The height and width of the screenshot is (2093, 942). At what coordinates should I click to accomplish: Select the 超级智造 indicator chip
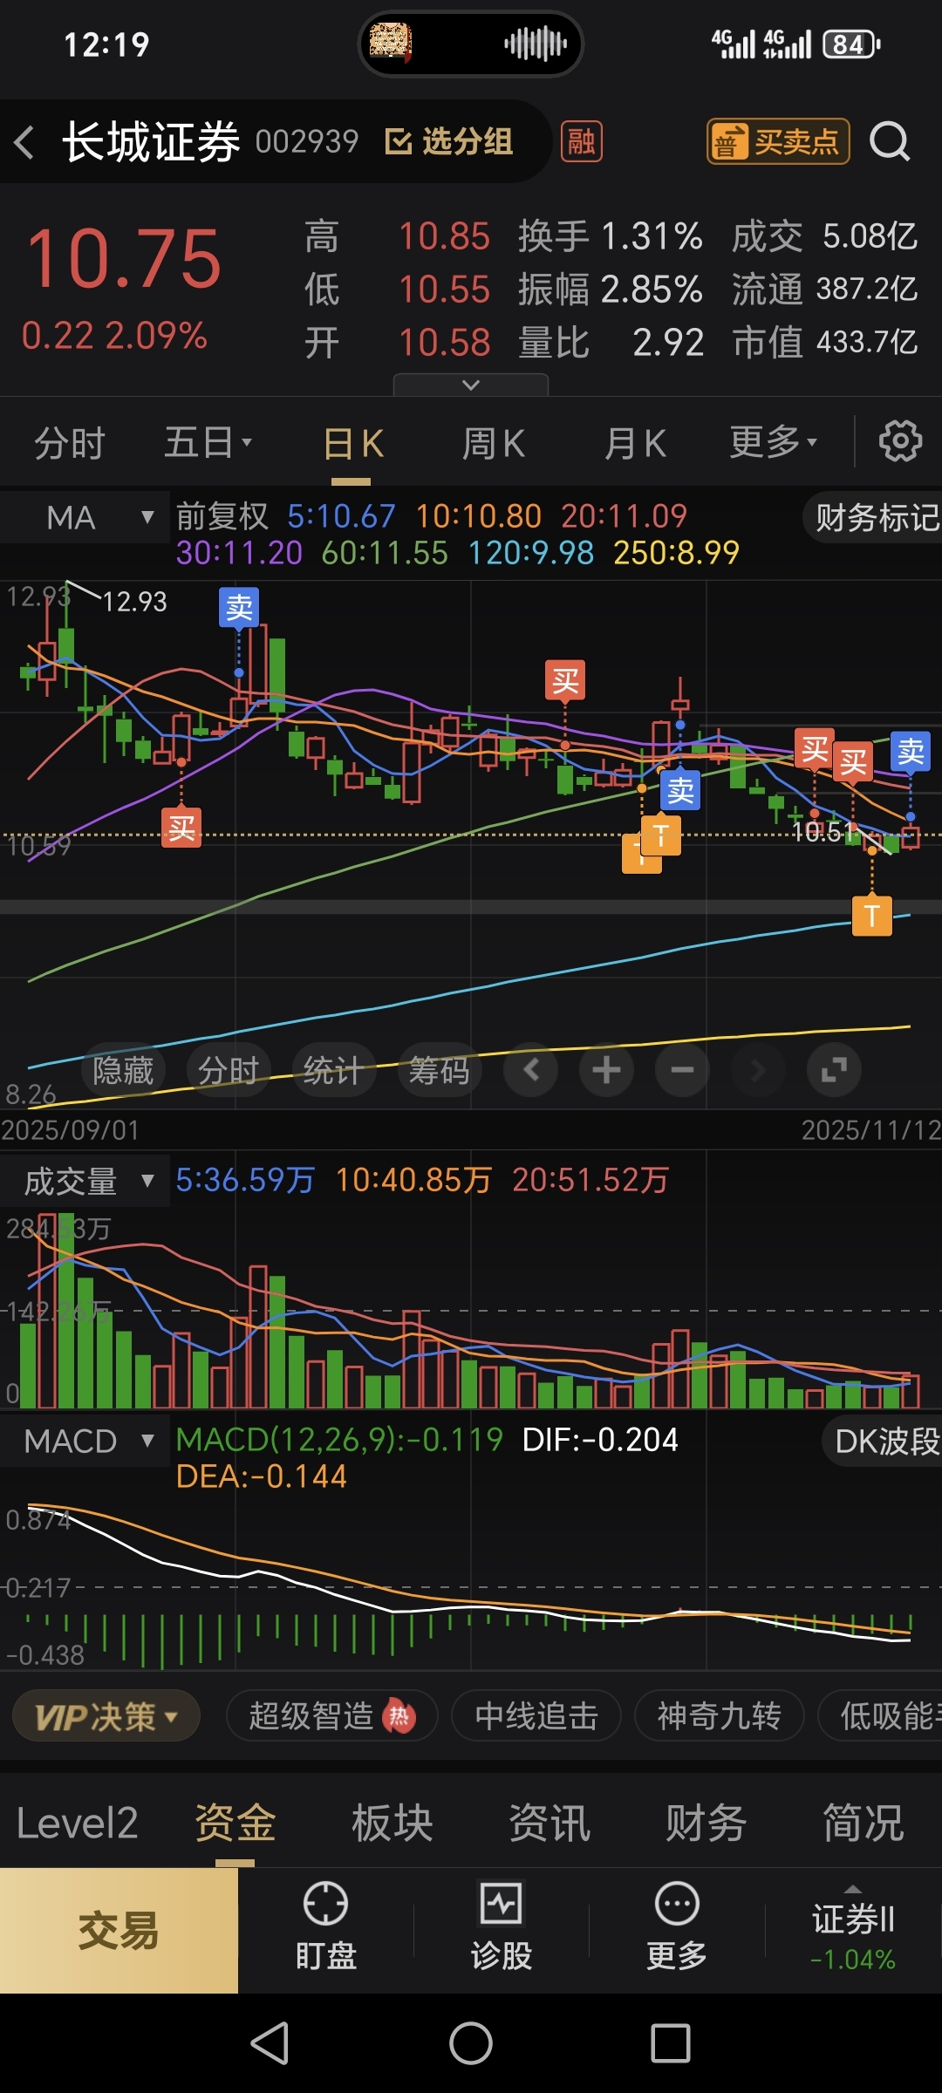click(331, 1716)
